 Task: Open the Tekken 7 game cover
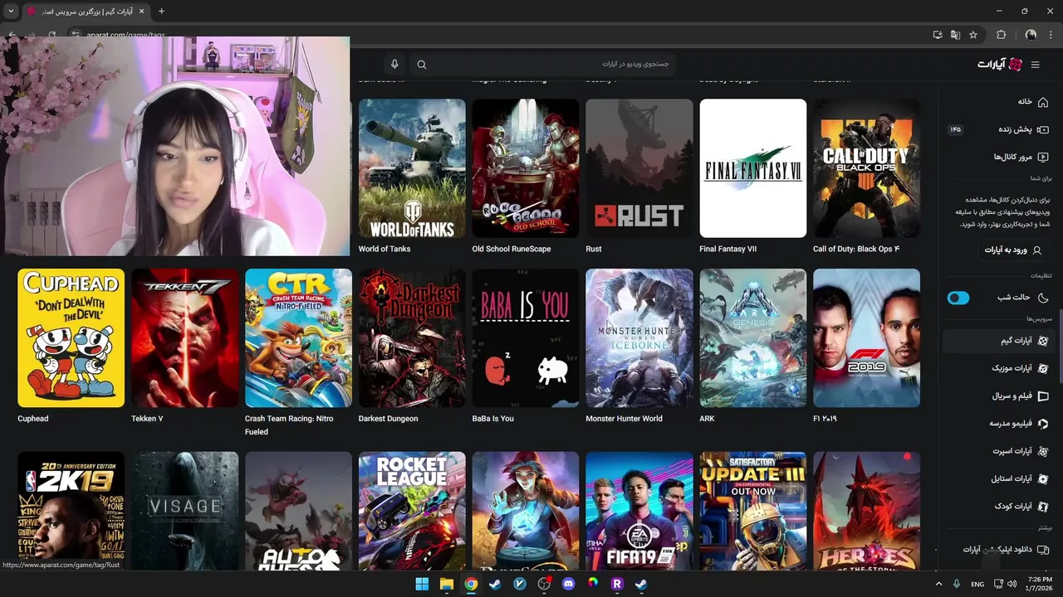point(185,338)
